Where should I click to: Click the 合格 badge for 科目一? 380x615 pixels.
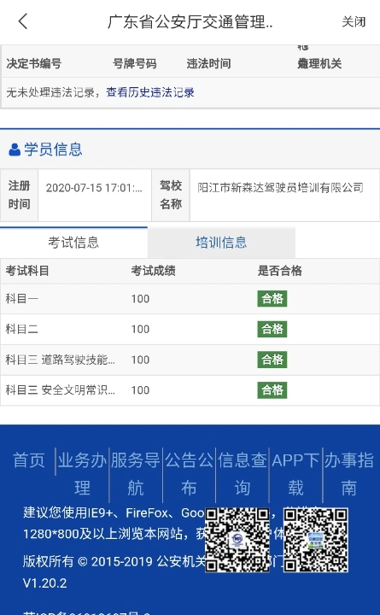coord(272,298)
